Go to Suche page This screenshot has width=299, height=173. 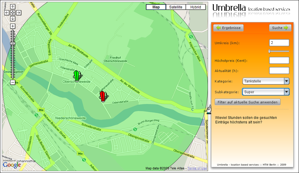point(280,28)
